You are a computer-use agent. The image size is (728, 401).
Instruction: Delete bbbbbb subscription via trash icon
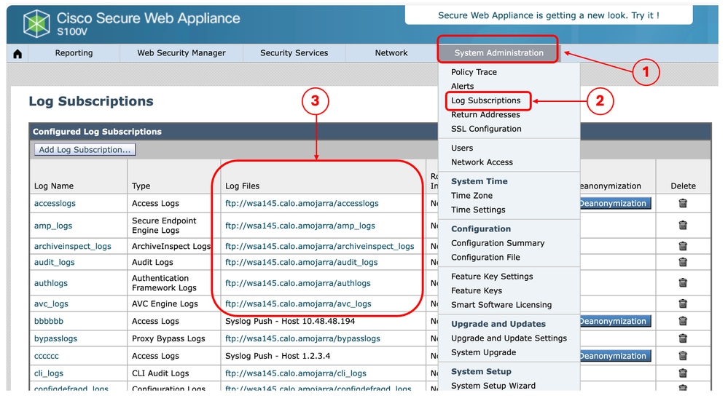(683, 321)
